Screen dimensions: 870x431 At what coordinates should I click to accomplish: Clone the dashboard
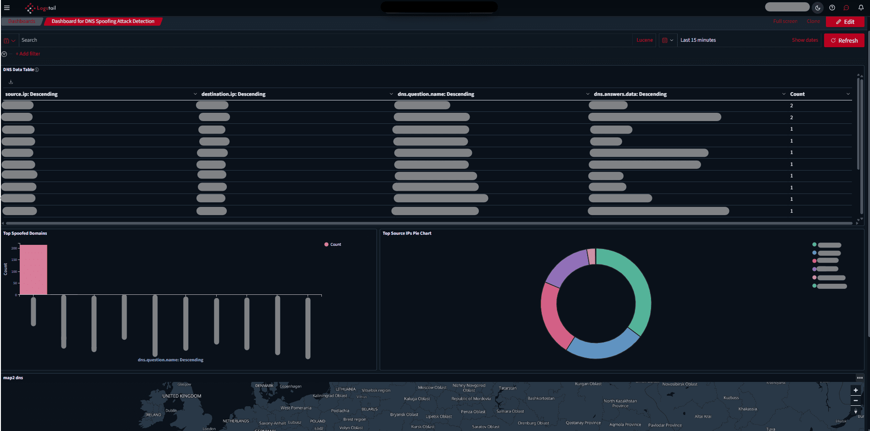(x=813, y=21)
